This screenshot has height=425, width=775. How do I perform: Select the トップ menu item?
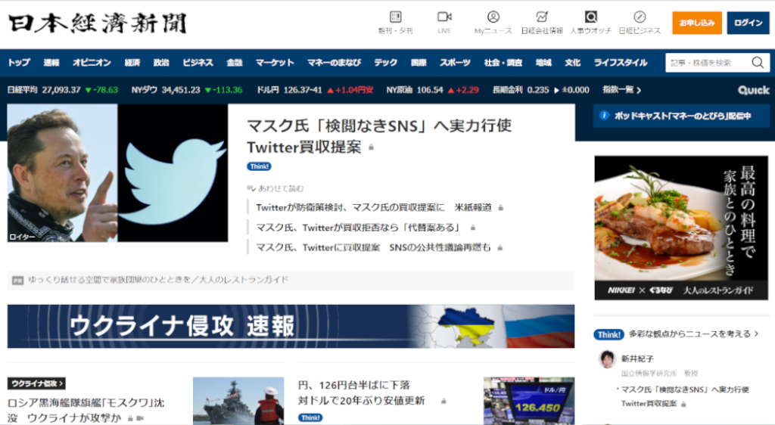pyautogui.click(x=19, y=63)
